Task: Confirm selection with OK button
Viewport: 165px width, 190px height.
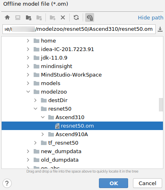Action: [114, 183]
